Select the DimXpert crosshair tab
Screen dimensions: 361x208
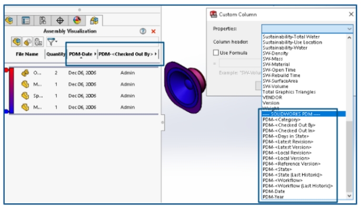click(x=60, y=21)
